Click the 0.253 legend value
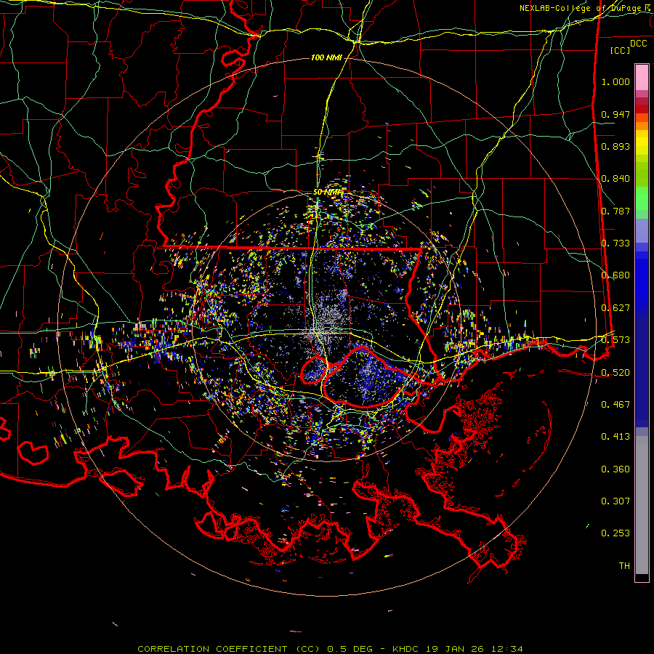The width and height of the screenshot is (654, 654). [615, 533]
